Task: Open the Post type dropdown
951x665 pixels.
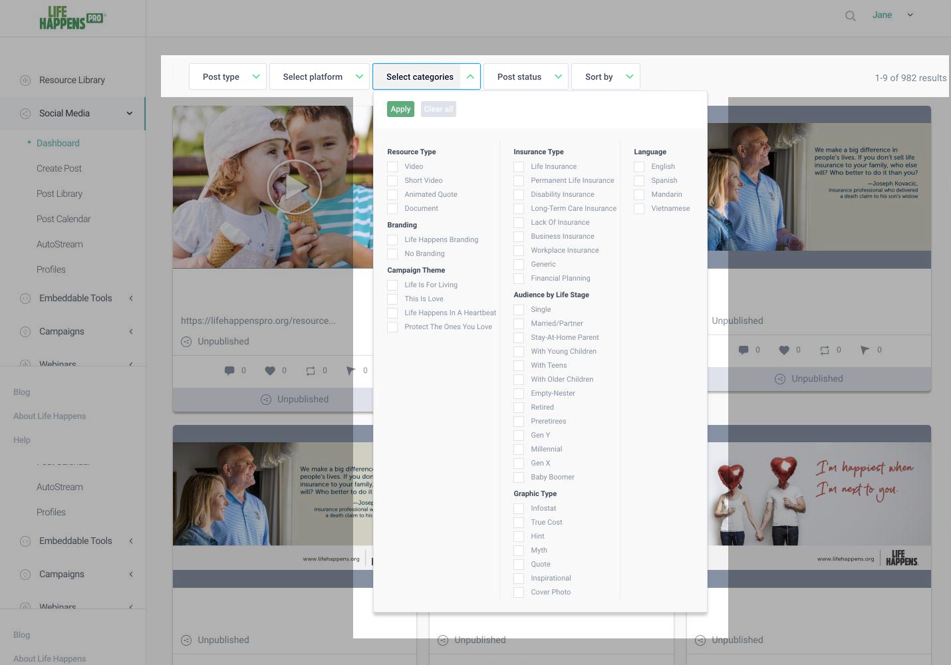Action: 227,76
